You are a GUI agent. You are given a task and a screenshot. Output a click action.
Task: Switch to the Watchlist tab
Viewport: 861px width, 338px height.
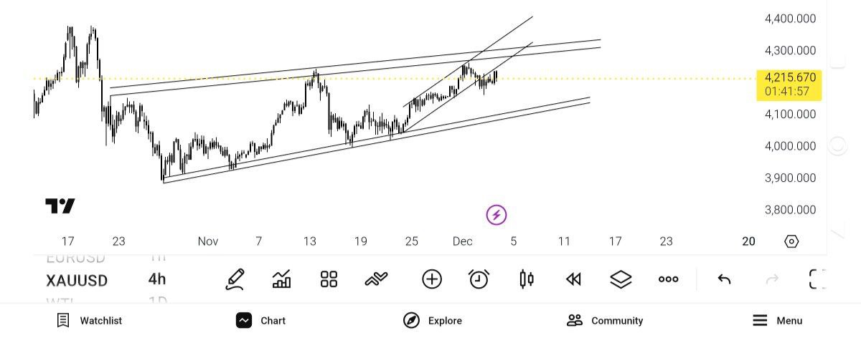pos(90,320)
